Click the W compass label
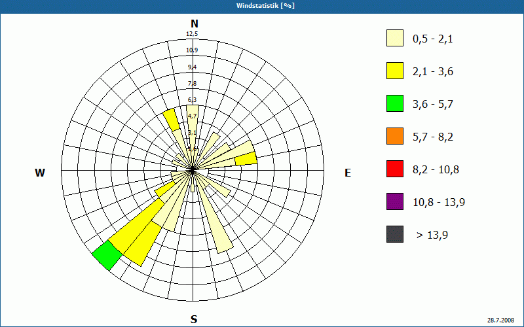The width and height of the screenshot is (524, 327). [40, 173]
